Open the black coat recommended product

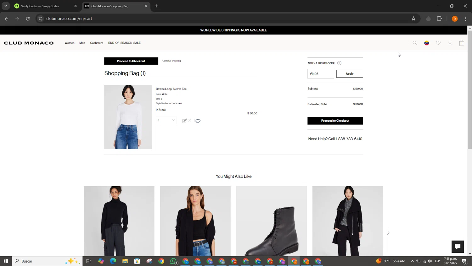[347, 221]
